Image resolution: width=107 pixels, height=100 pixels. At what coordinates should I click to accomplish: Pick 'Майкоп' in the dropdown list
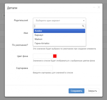(x=59, y=39)
